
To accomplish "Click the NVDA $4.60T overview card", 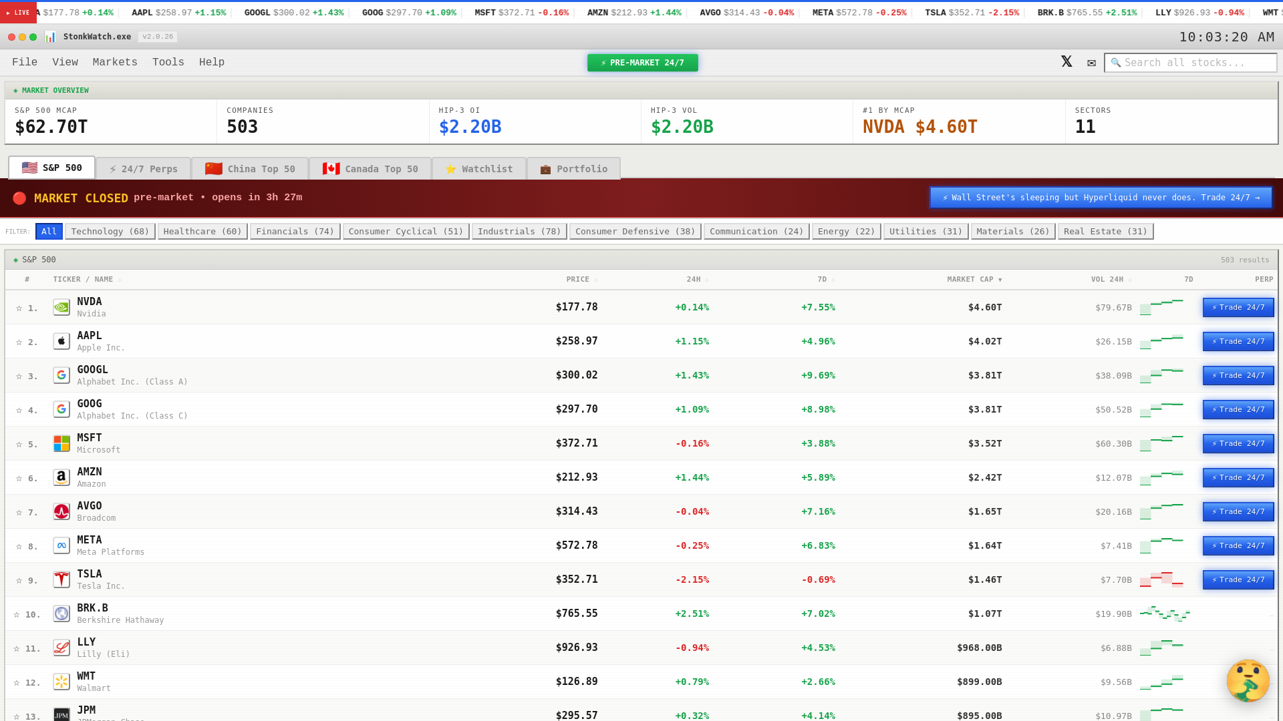I will [x=959, y=121].
